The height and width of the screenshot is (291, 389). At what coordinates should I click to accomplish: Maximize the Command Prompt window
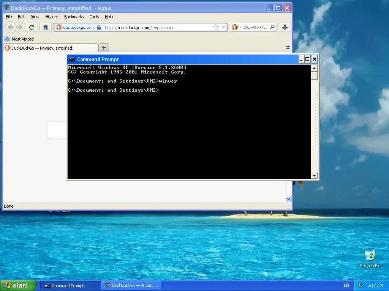pyautogui.click(x=307, y=59)
